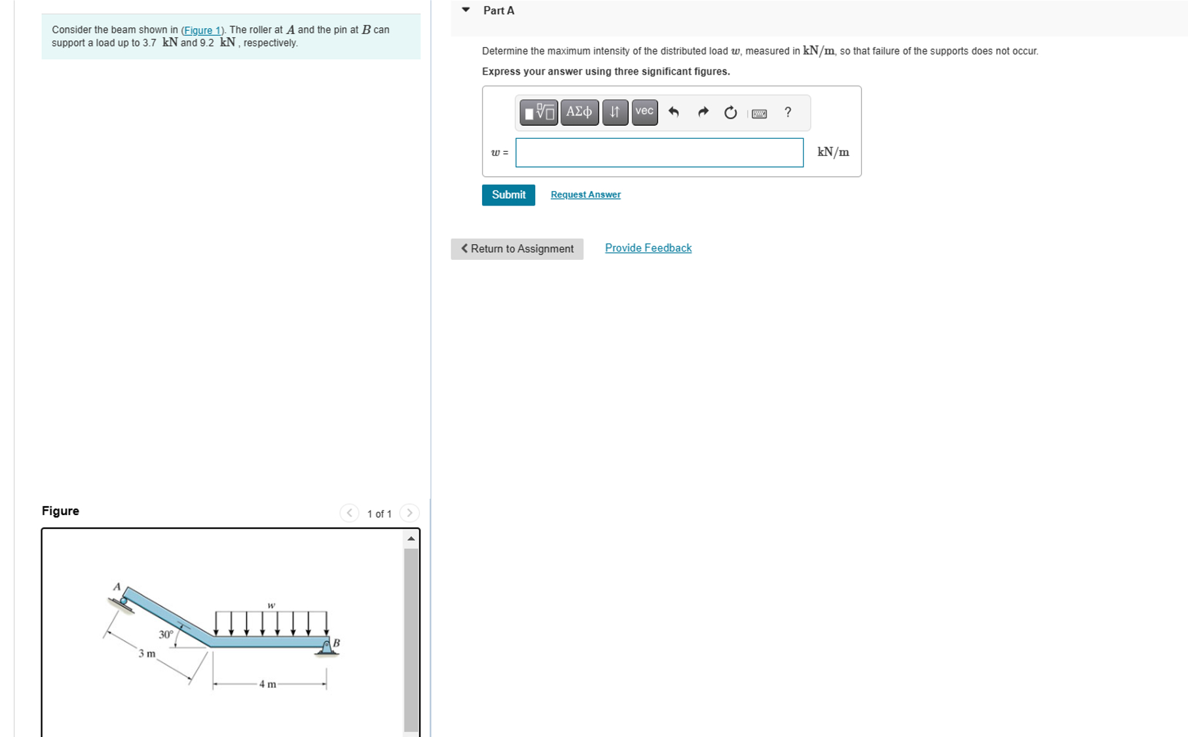Undo the last answer edit
This screenshot has width=1188, height=737.
coord(673,112)
